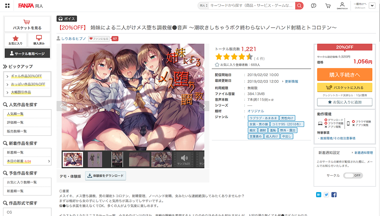
Task: Open genre tag 羞恥
Action: (x=273, y=130)
